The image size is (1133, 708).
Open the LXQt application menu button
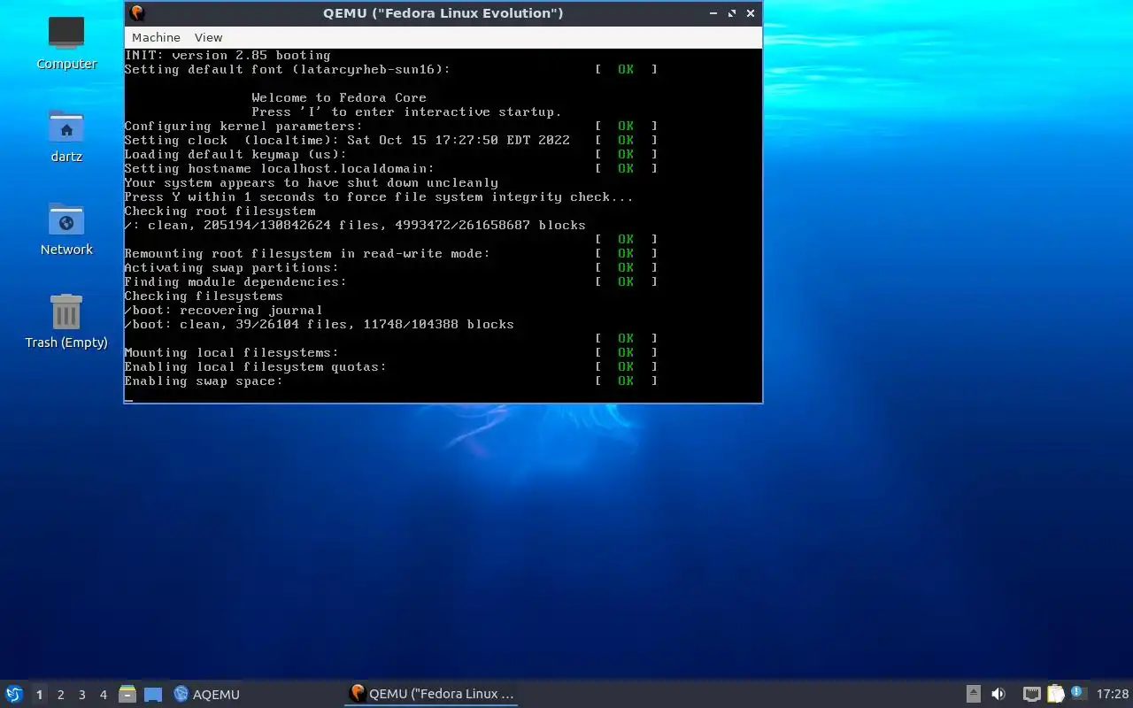coord(13,695)
